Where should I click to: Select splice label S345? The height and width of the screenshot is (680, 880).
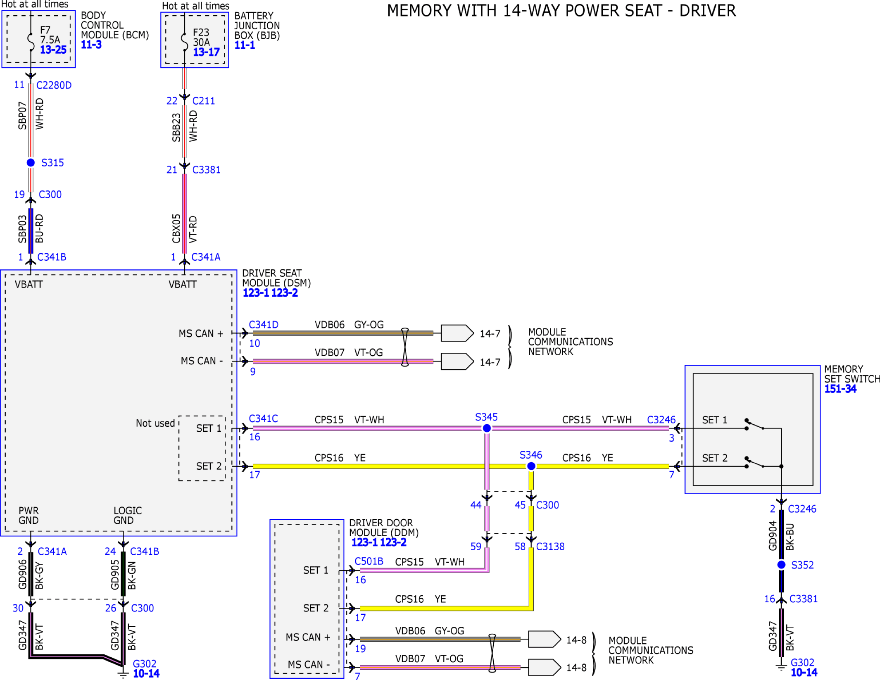[x=486, y=417]
